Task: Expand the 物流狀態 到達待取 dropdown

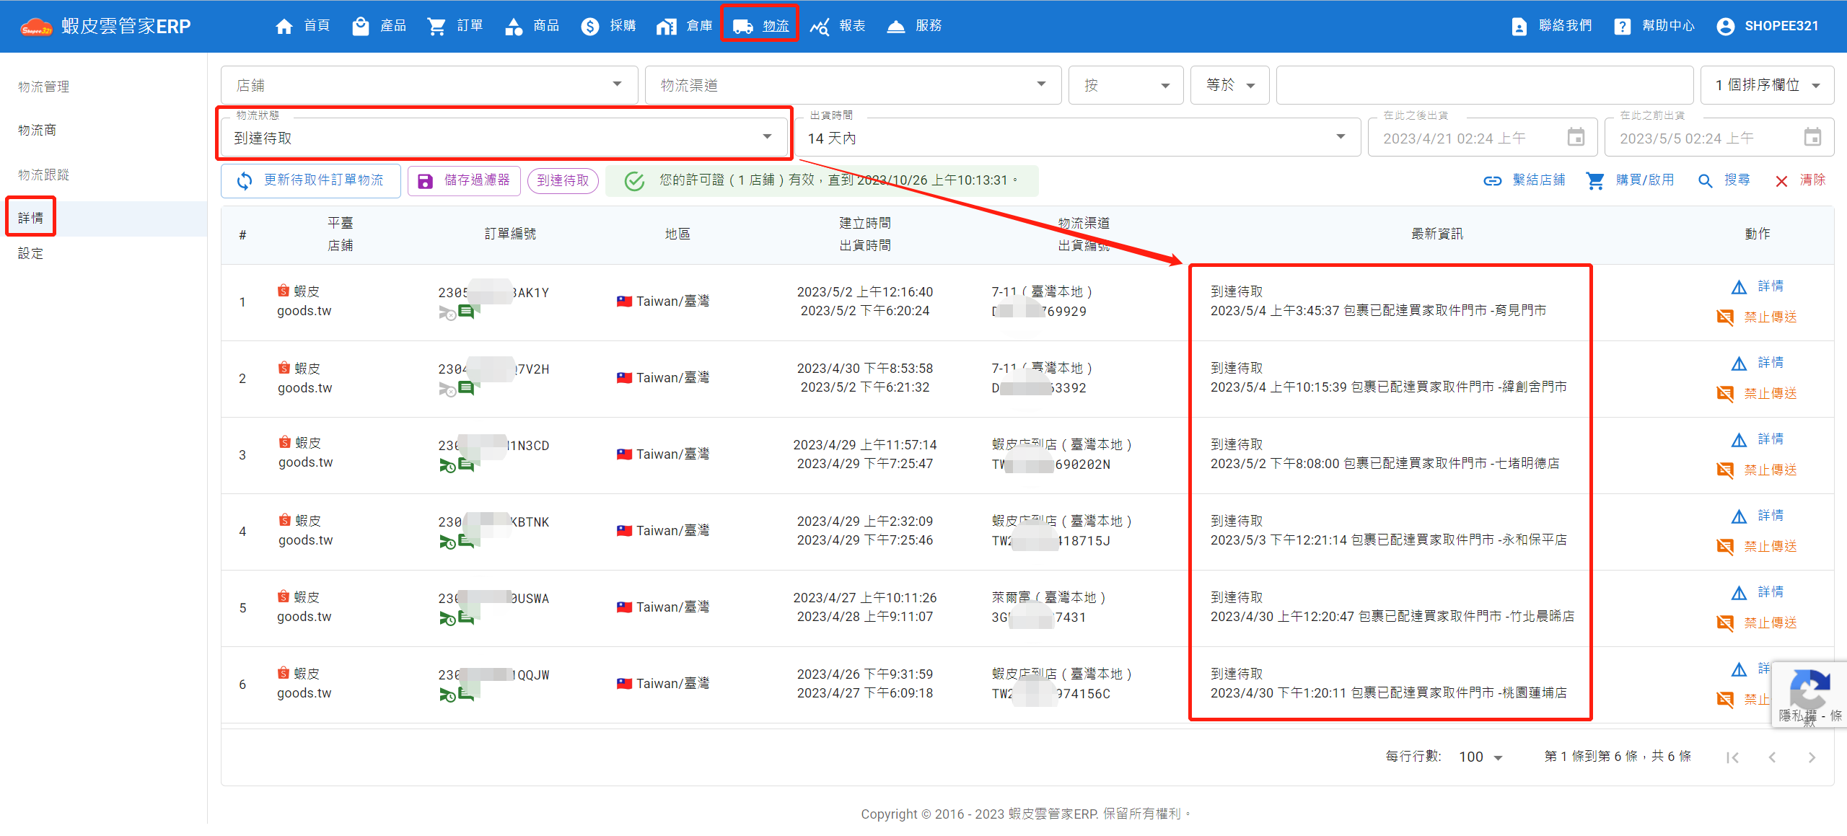Action: [x=504, y=137]
